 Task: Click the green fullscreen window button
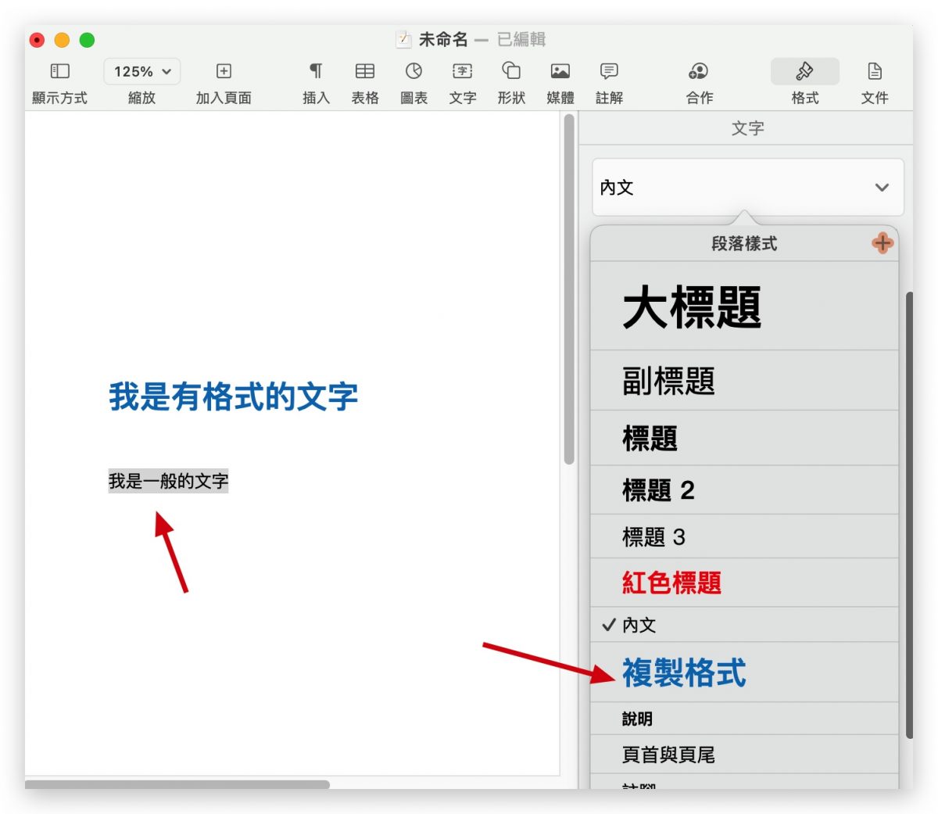pyautogui.click(x=87, y=40)
